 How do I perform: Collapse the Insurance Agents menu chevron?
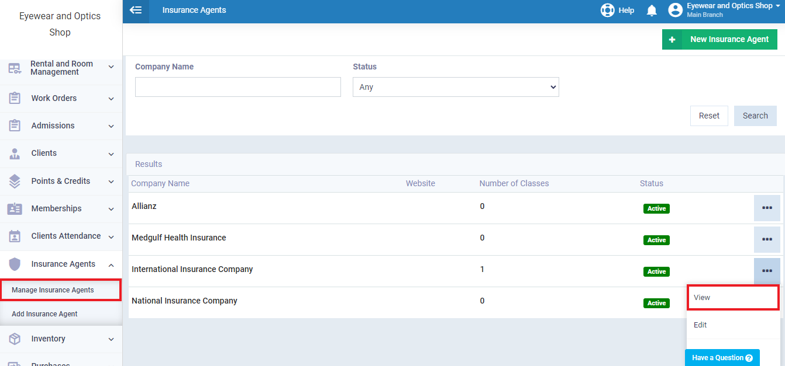point(111,264)
